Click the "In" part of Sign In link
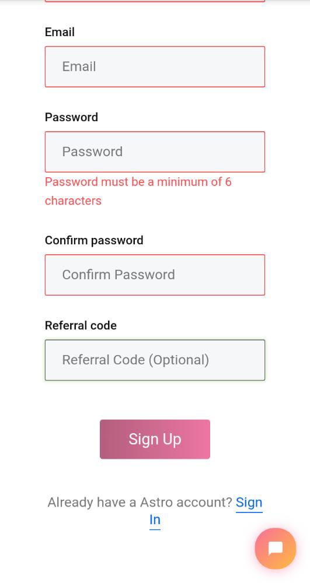 point(155,520)
